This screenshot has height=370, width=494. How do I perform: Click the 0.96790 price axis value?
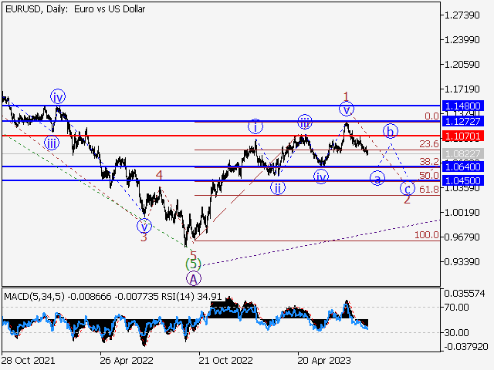point(462,237)
